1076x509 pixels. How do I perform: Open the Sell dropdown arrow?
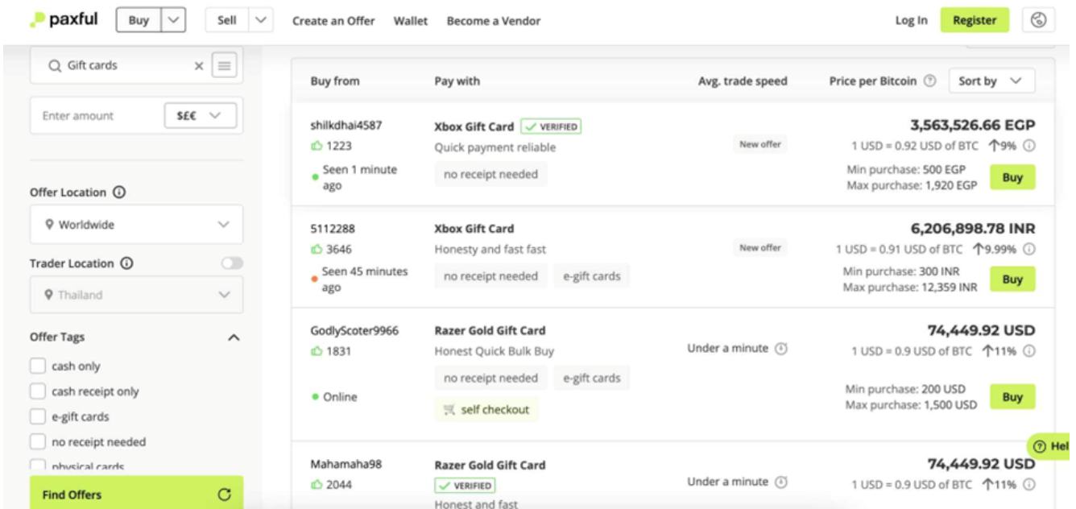pyautogui.click(x=261, y=21)
